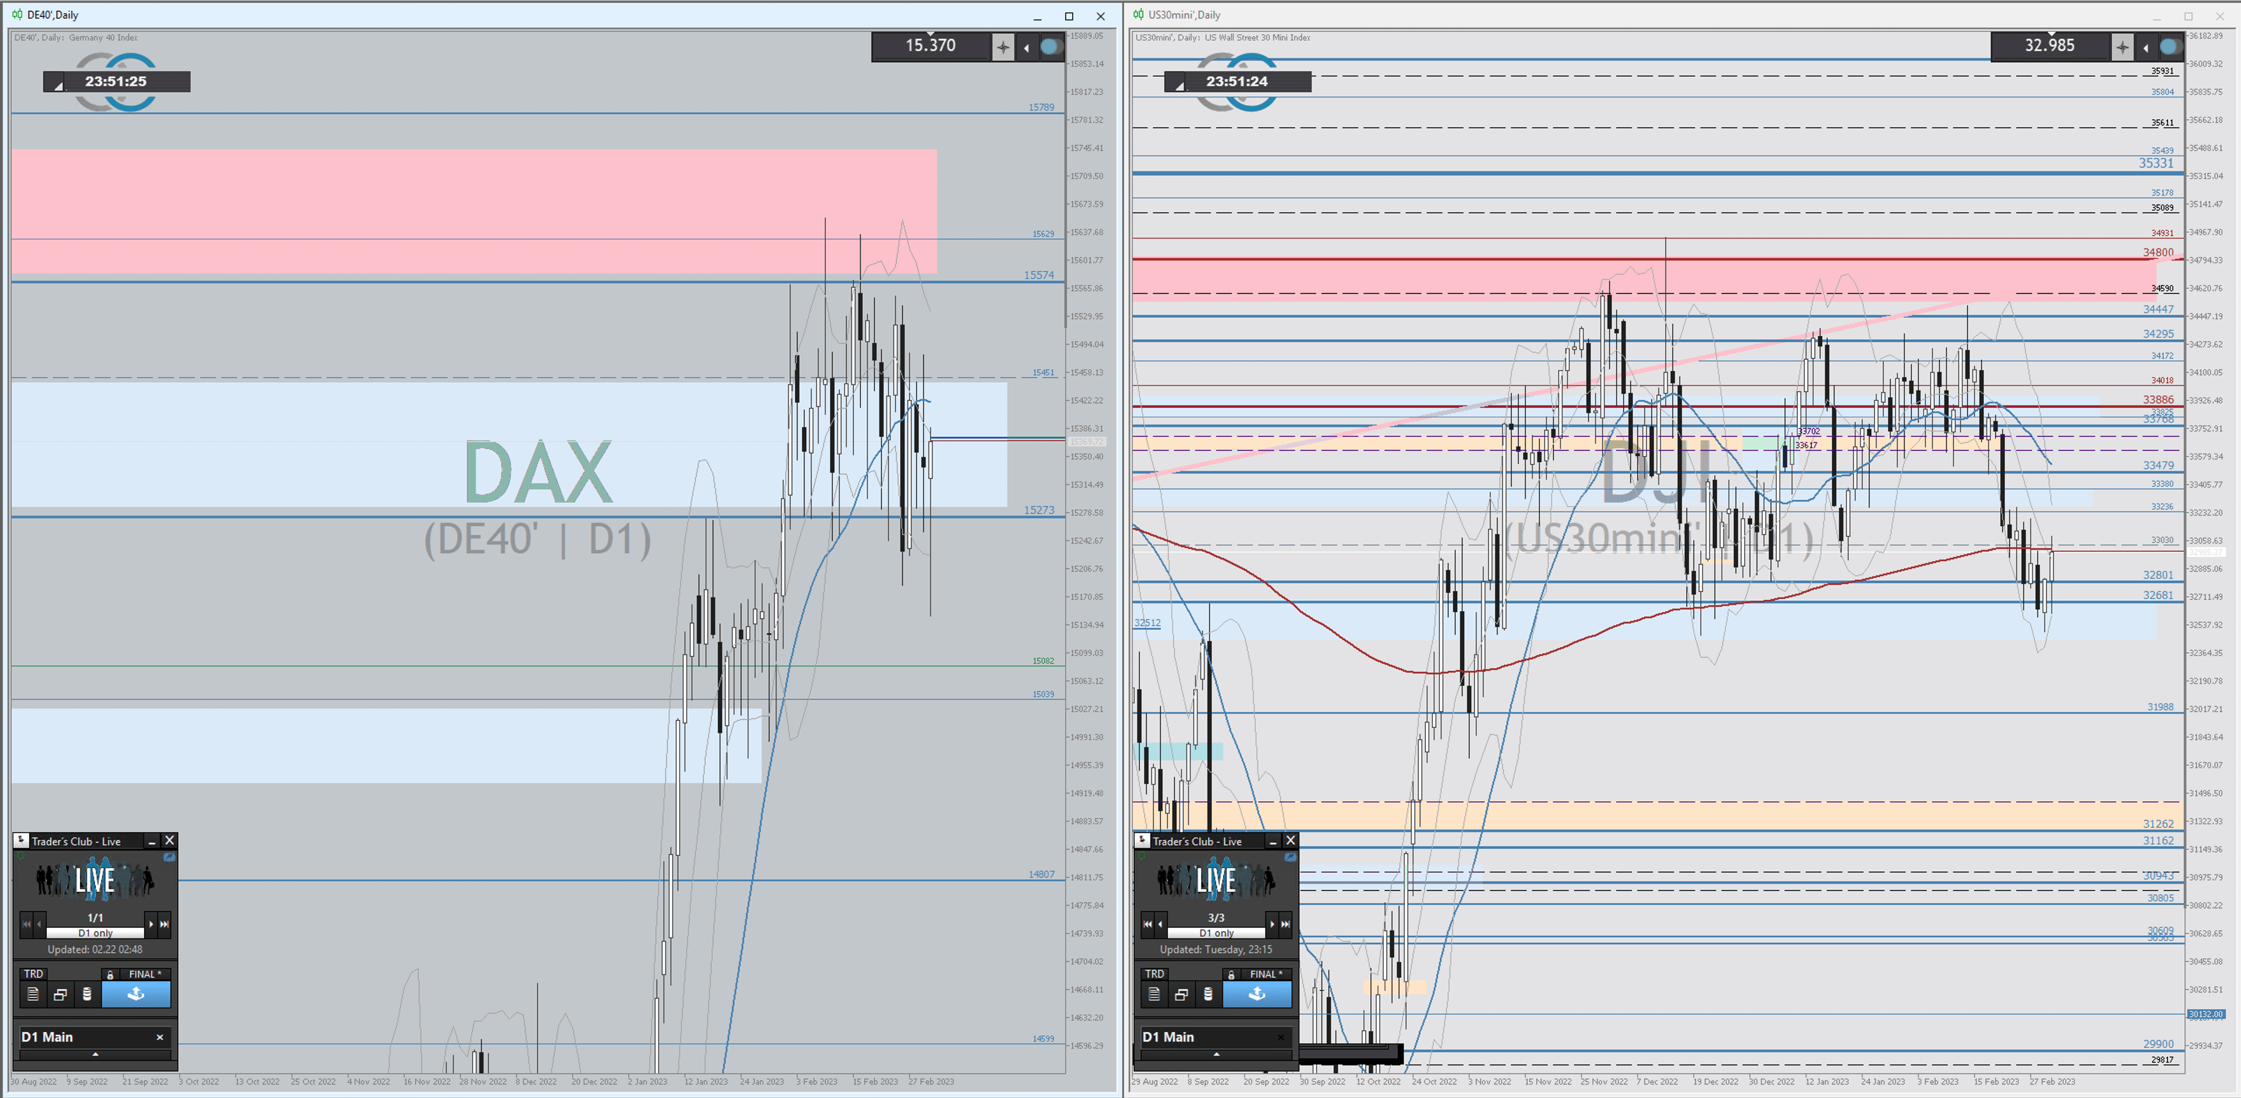
Task: Click the corner triangle on DAX clock 23:51:25
Action: [57, 85]
